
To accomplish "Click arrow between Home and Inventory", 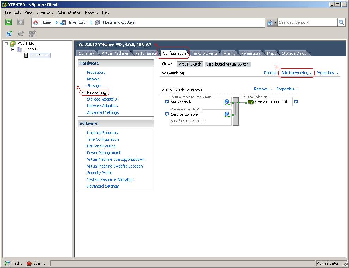I will coord(57,23).
